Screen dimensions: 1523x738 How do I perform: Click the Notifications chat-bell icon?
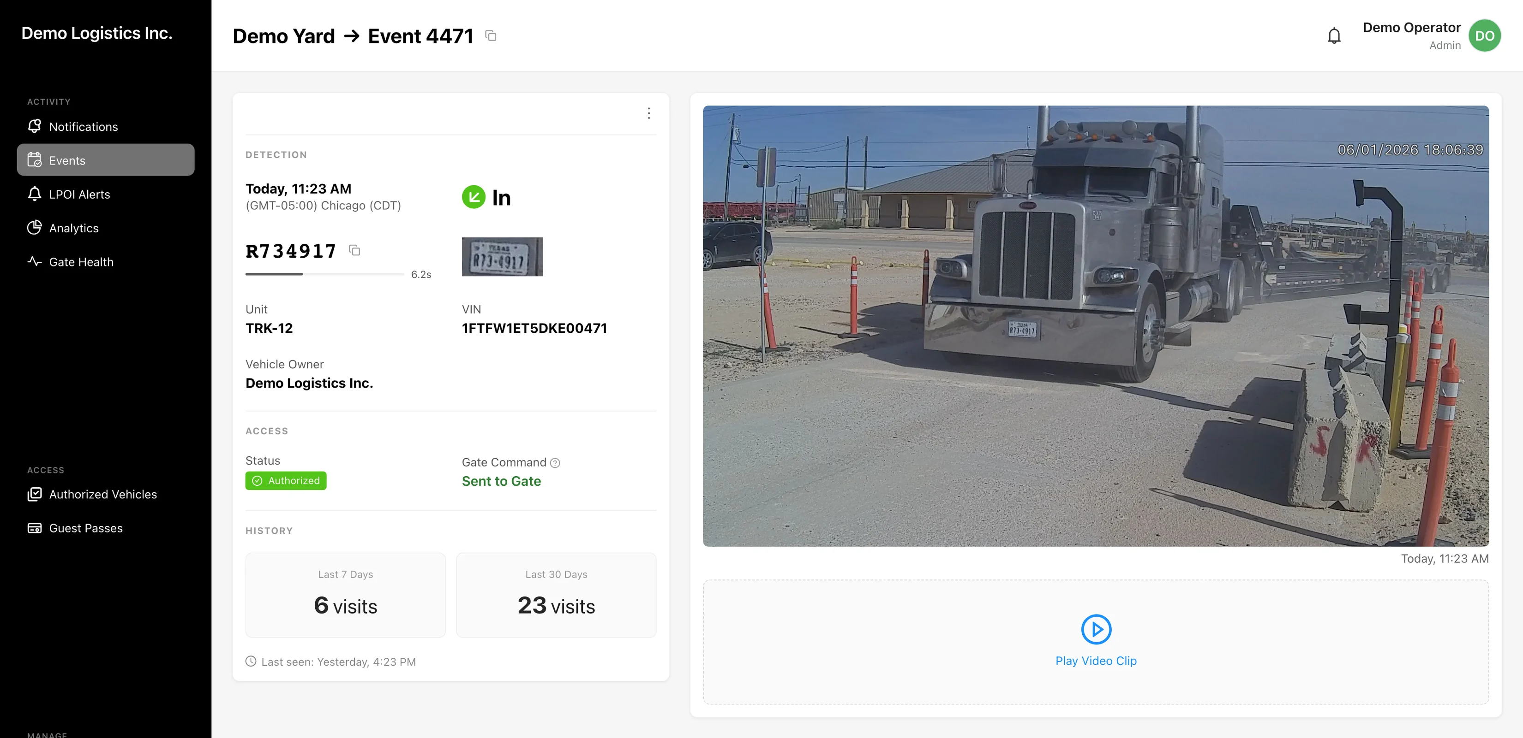coord(34,126)
